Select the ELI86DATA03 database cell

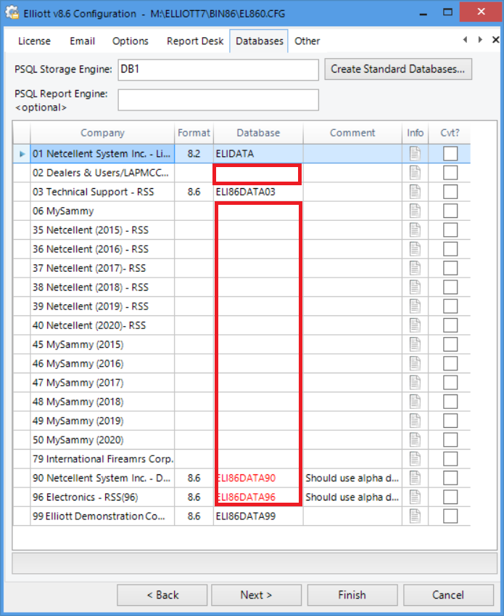[x=258, y=192]
